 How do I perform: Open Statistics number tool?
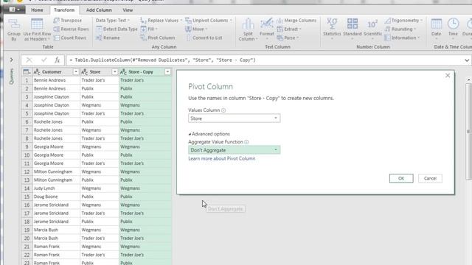point(332,29)
